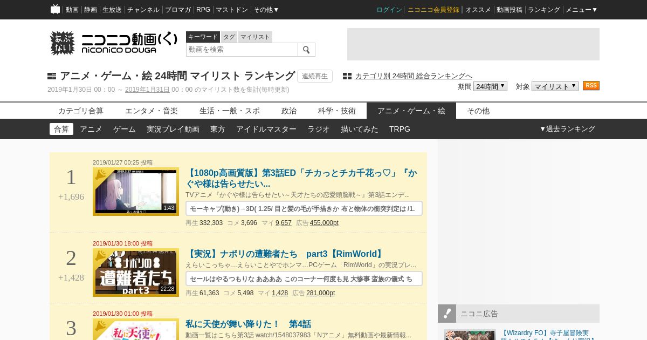Open the アニメ・ゲーム・絵 tab
The width and height of the screenshot is (647, 340).
411,111
